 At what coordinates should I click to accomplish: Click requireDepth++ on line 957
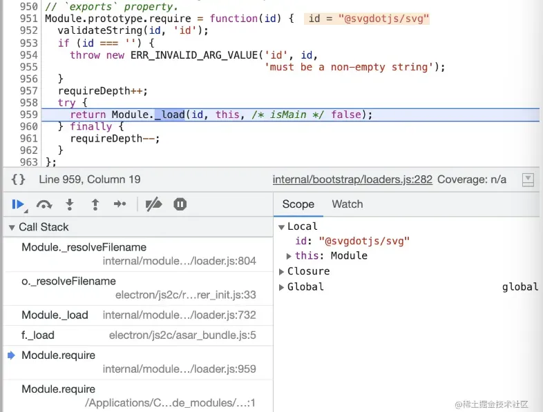pos(102,90)
